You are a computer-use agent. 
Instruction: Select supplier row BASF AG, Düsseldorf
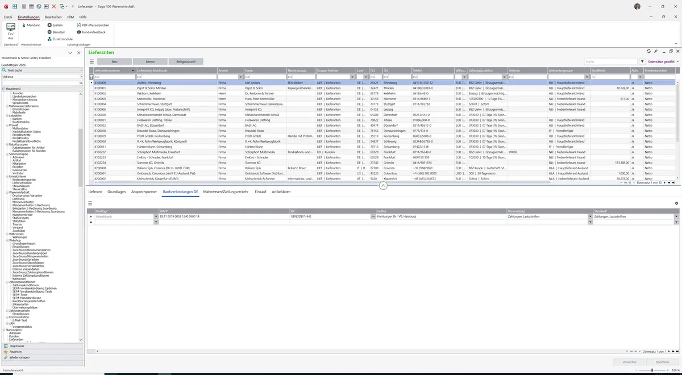[384, 126]
